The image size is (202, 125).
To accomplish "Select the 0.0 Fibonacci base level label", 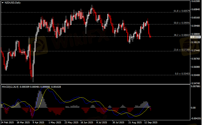I will click(182, 74).
